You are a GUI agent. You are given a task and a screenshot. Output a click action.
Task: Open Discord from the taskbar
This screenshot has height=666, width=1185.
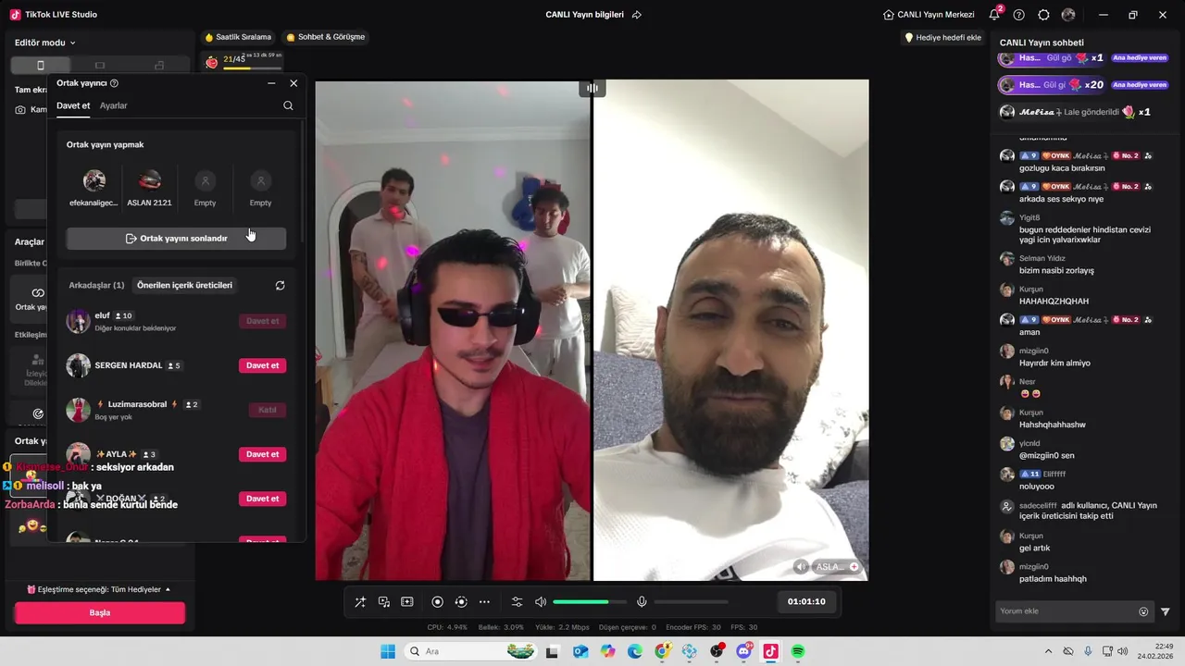[x=743, y=651]
